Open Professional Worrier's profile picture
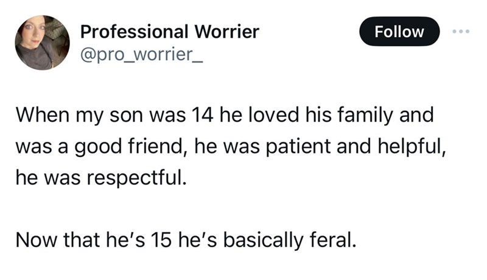The width and height of the screenshot is (487, 280). [42, 43]
